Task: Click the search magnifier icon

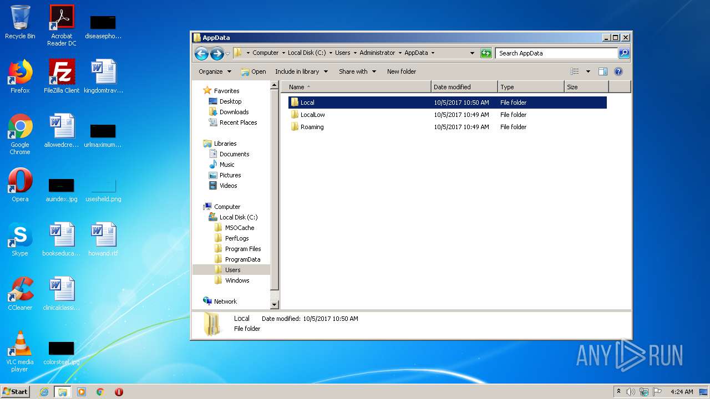Action: pos(624,53)
